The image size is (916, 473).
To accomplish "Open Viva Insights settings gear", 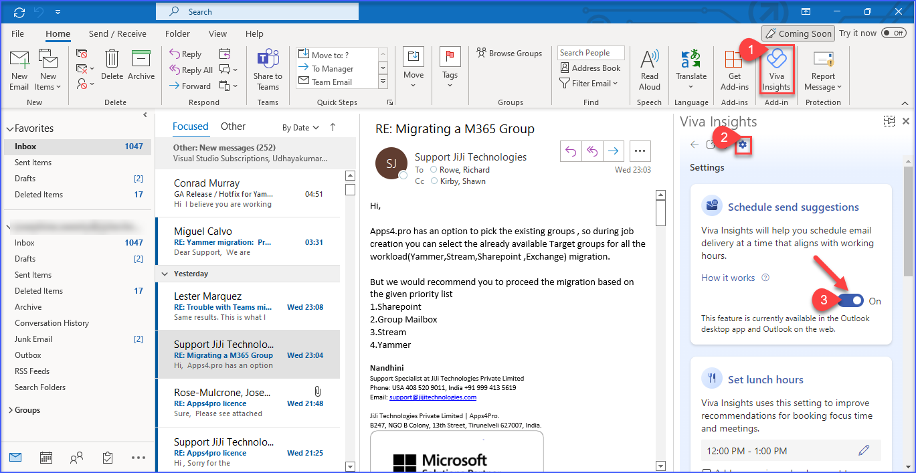I will click(742, 145).
